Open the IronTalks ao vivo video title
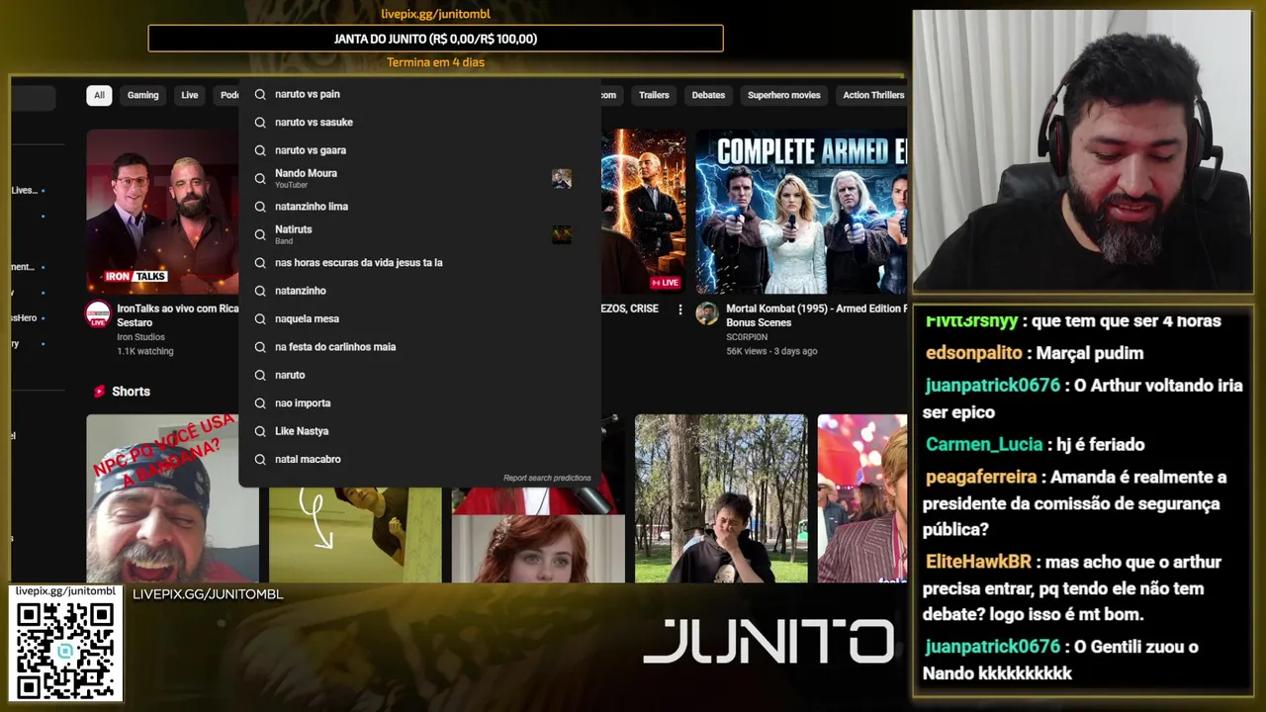The height and width of the screenshot is (712, 1266). pos(178,315)
